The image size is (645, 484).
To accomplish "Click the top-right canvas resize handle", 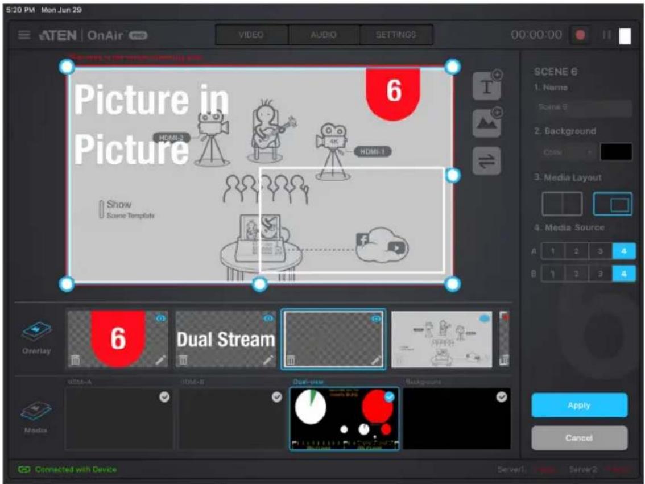I will 453,67.
